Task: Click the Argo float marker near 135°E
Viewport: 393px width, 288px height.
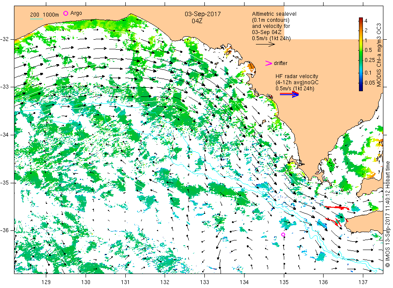Action: click(x=283, y=234)
